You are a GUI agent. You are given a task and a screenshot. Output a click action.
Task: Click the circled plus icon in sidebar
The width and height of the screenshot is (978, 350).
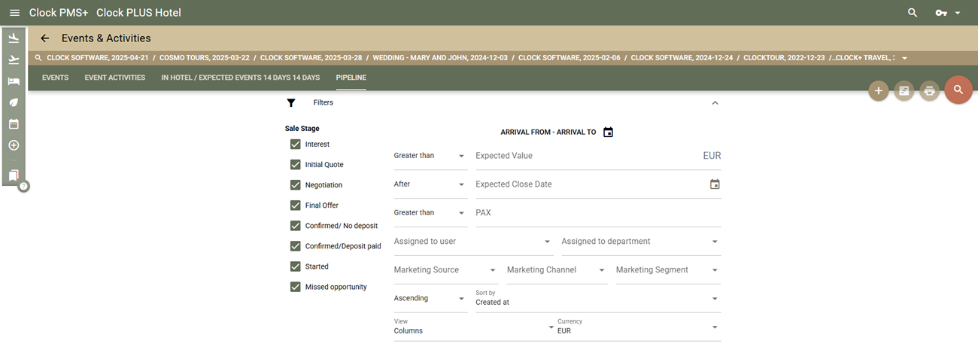tap(14, 145)
